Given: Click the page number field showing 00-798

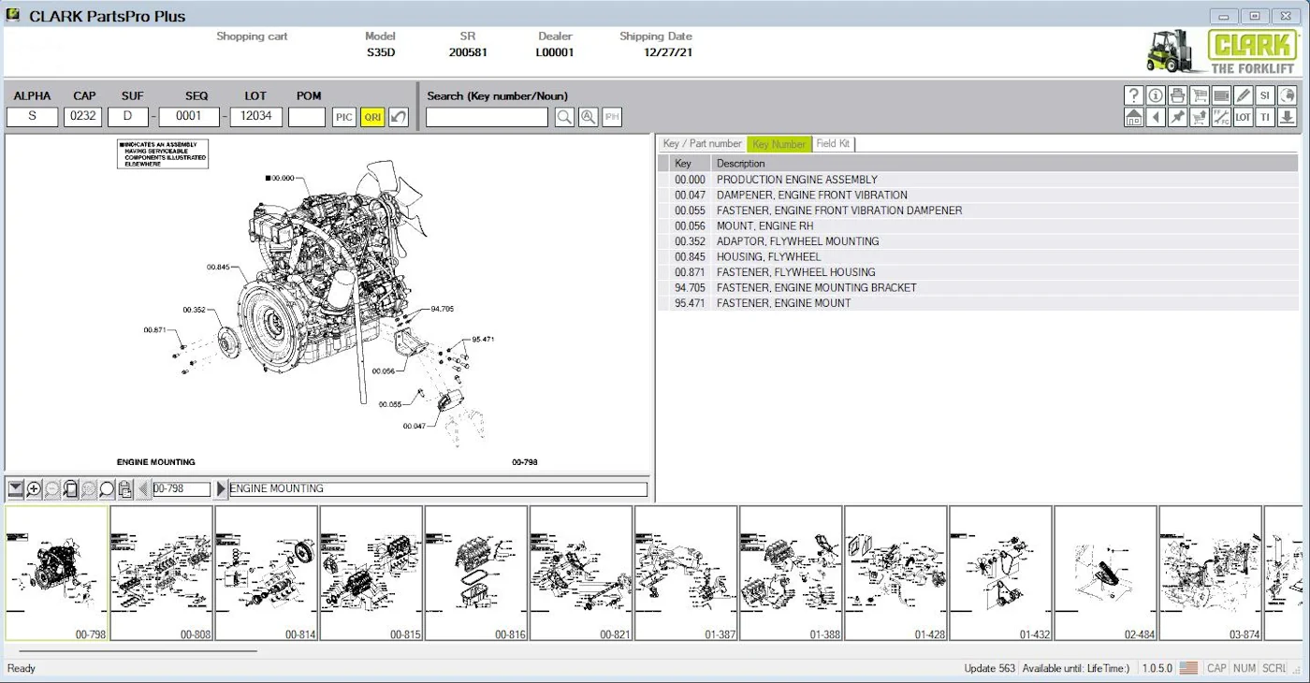Looking at the screenshot, I should 182,488.
